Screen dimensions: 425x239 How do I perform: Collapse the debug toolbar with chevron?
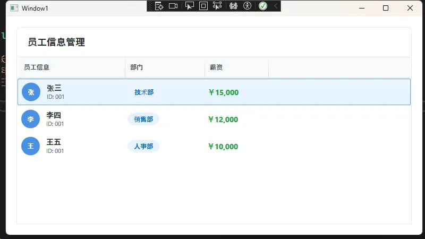(x=275, y=6)
